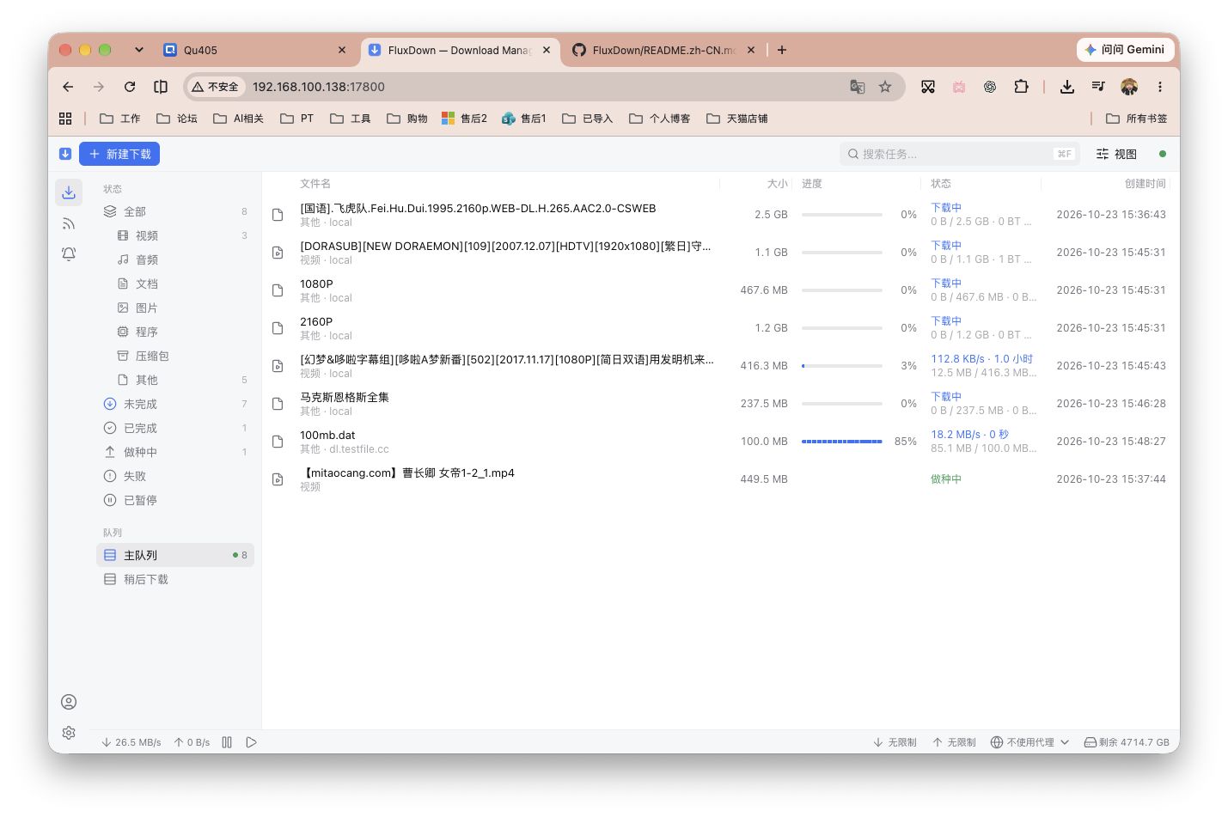Open Chrome downloads icon
The image size is (1228, 817).
(1067, 87)
